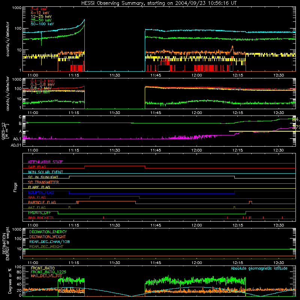The height and width of the screenshot is (300, 300).
Task: Click the DECIMATION_ENERGY legend label
Action: pyautogui.click(x=48, y=232)
